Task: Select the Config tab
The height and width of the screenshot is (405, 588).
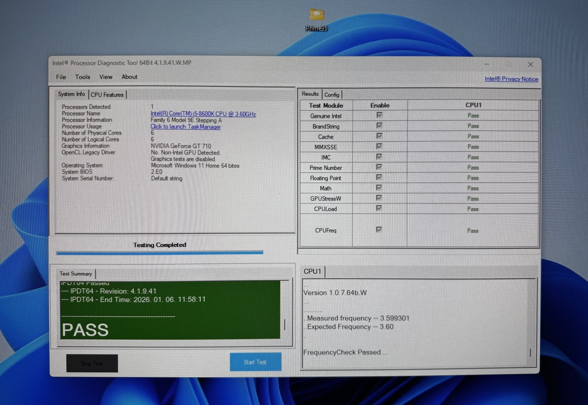Action: (332, 95)
